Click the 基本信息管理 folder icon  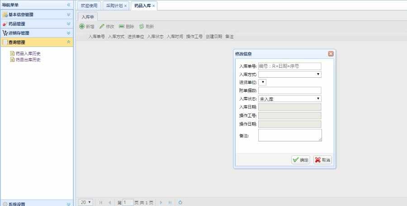pyautogui.click(x=5, y=14)
